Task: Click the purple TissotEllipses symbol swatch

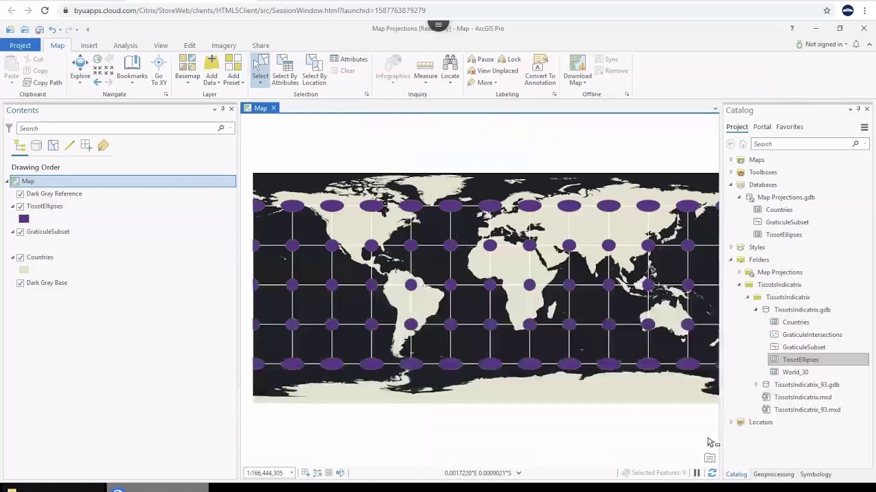Action: pos(24,219)
